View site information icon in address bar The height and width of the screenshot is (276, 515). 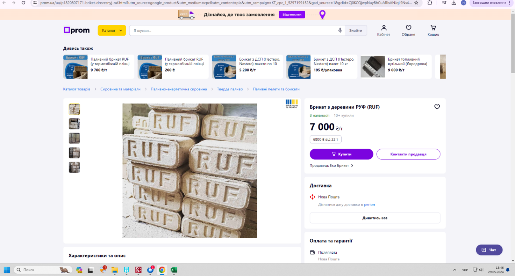pyautogui.click(x=35, y=3)
